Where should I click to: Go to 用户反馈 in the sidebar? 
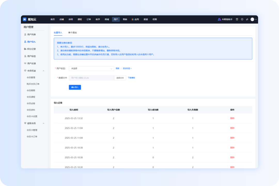[32, 63]
